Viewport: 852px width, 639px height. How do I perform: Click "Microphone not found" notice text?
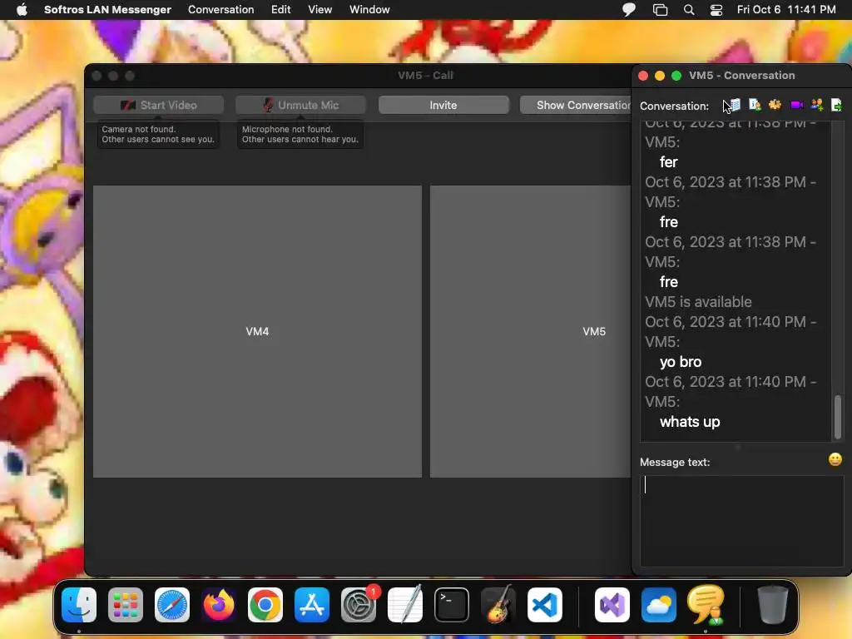coord(300,134)
